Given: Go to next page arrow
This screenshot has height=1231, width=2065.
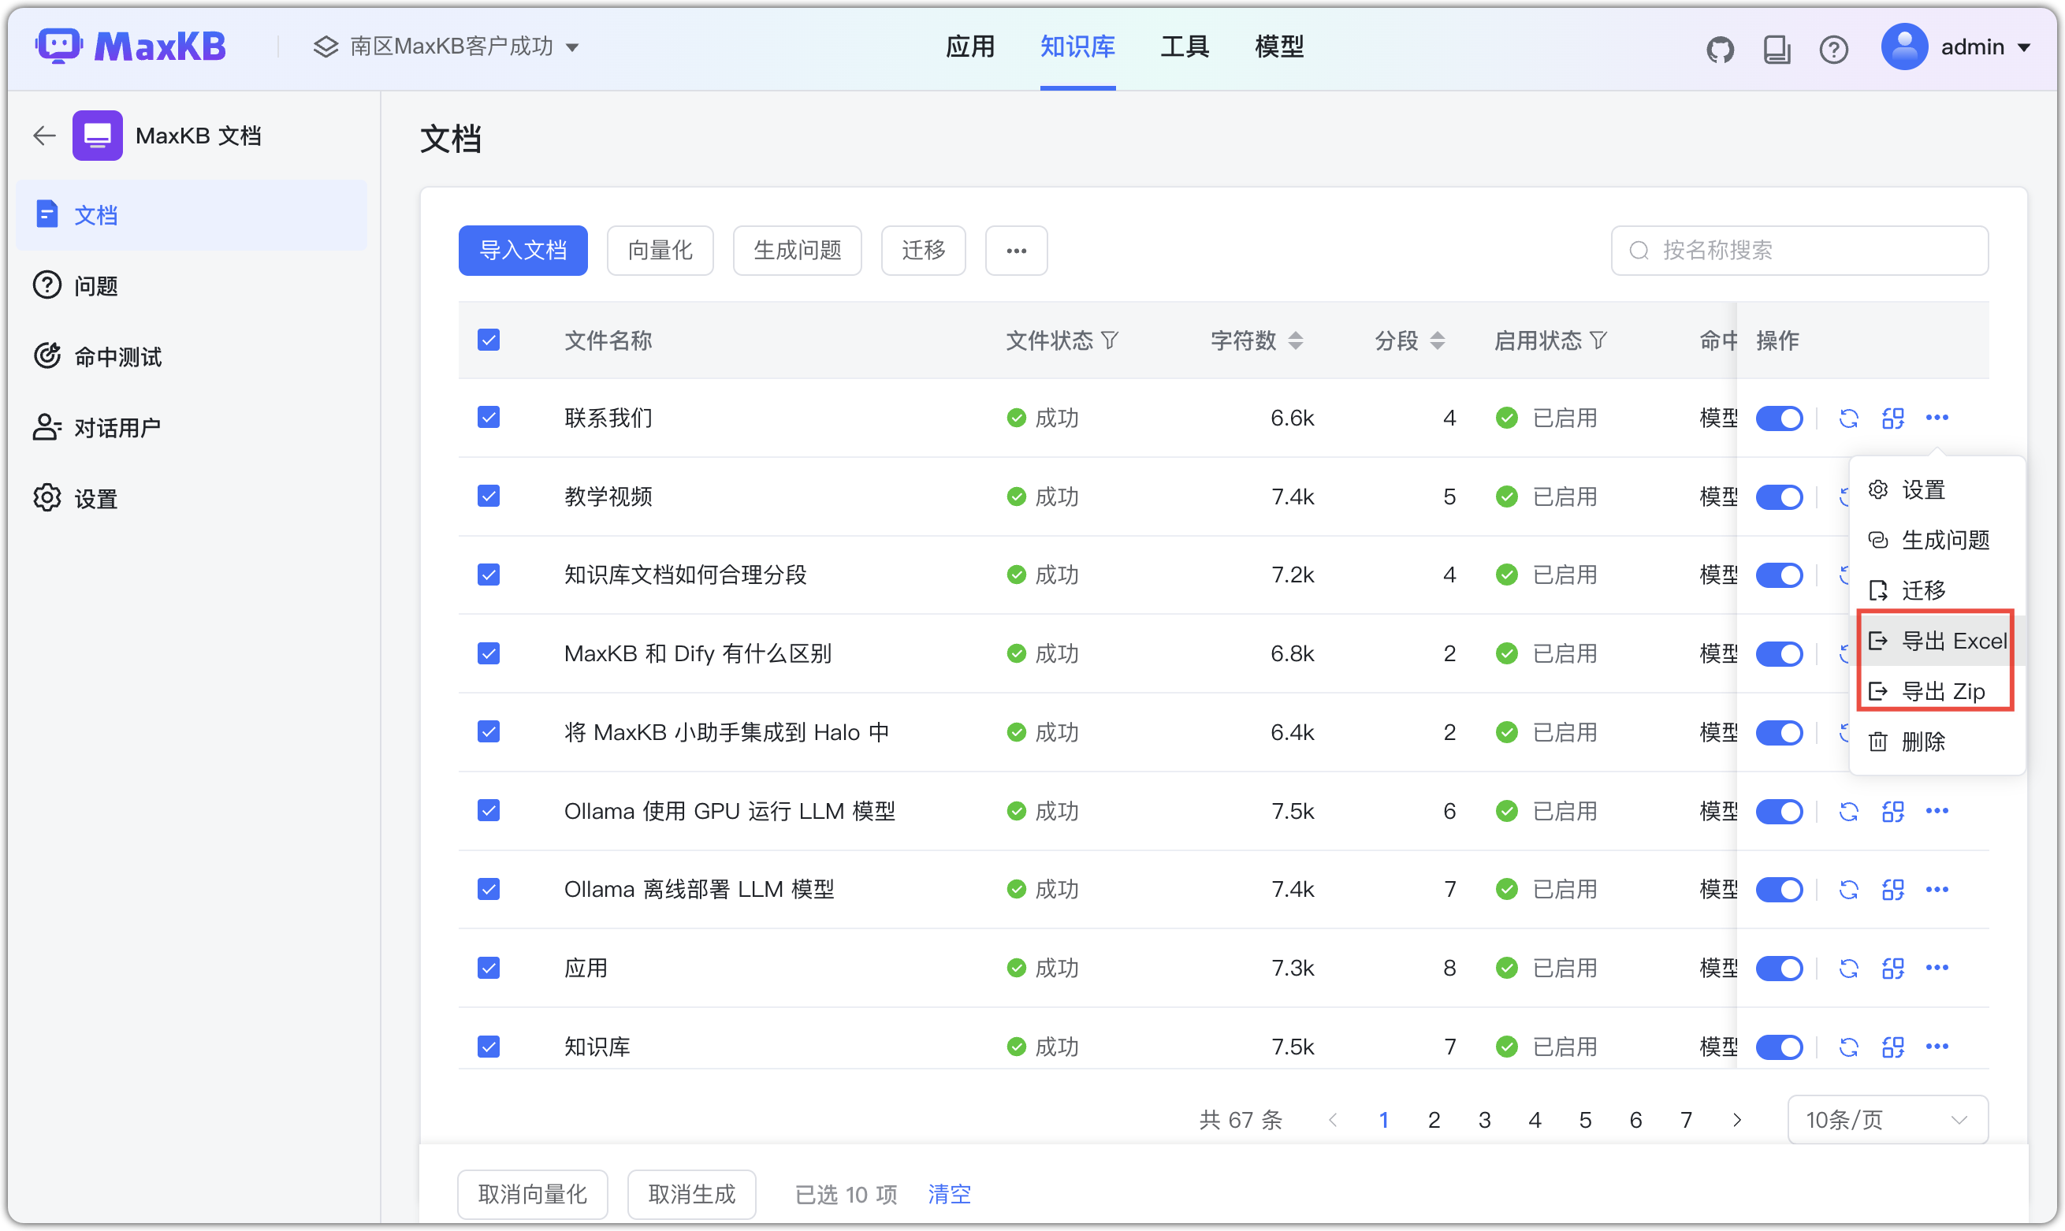Looking at the screenshot, I should coord(1736,1120).
